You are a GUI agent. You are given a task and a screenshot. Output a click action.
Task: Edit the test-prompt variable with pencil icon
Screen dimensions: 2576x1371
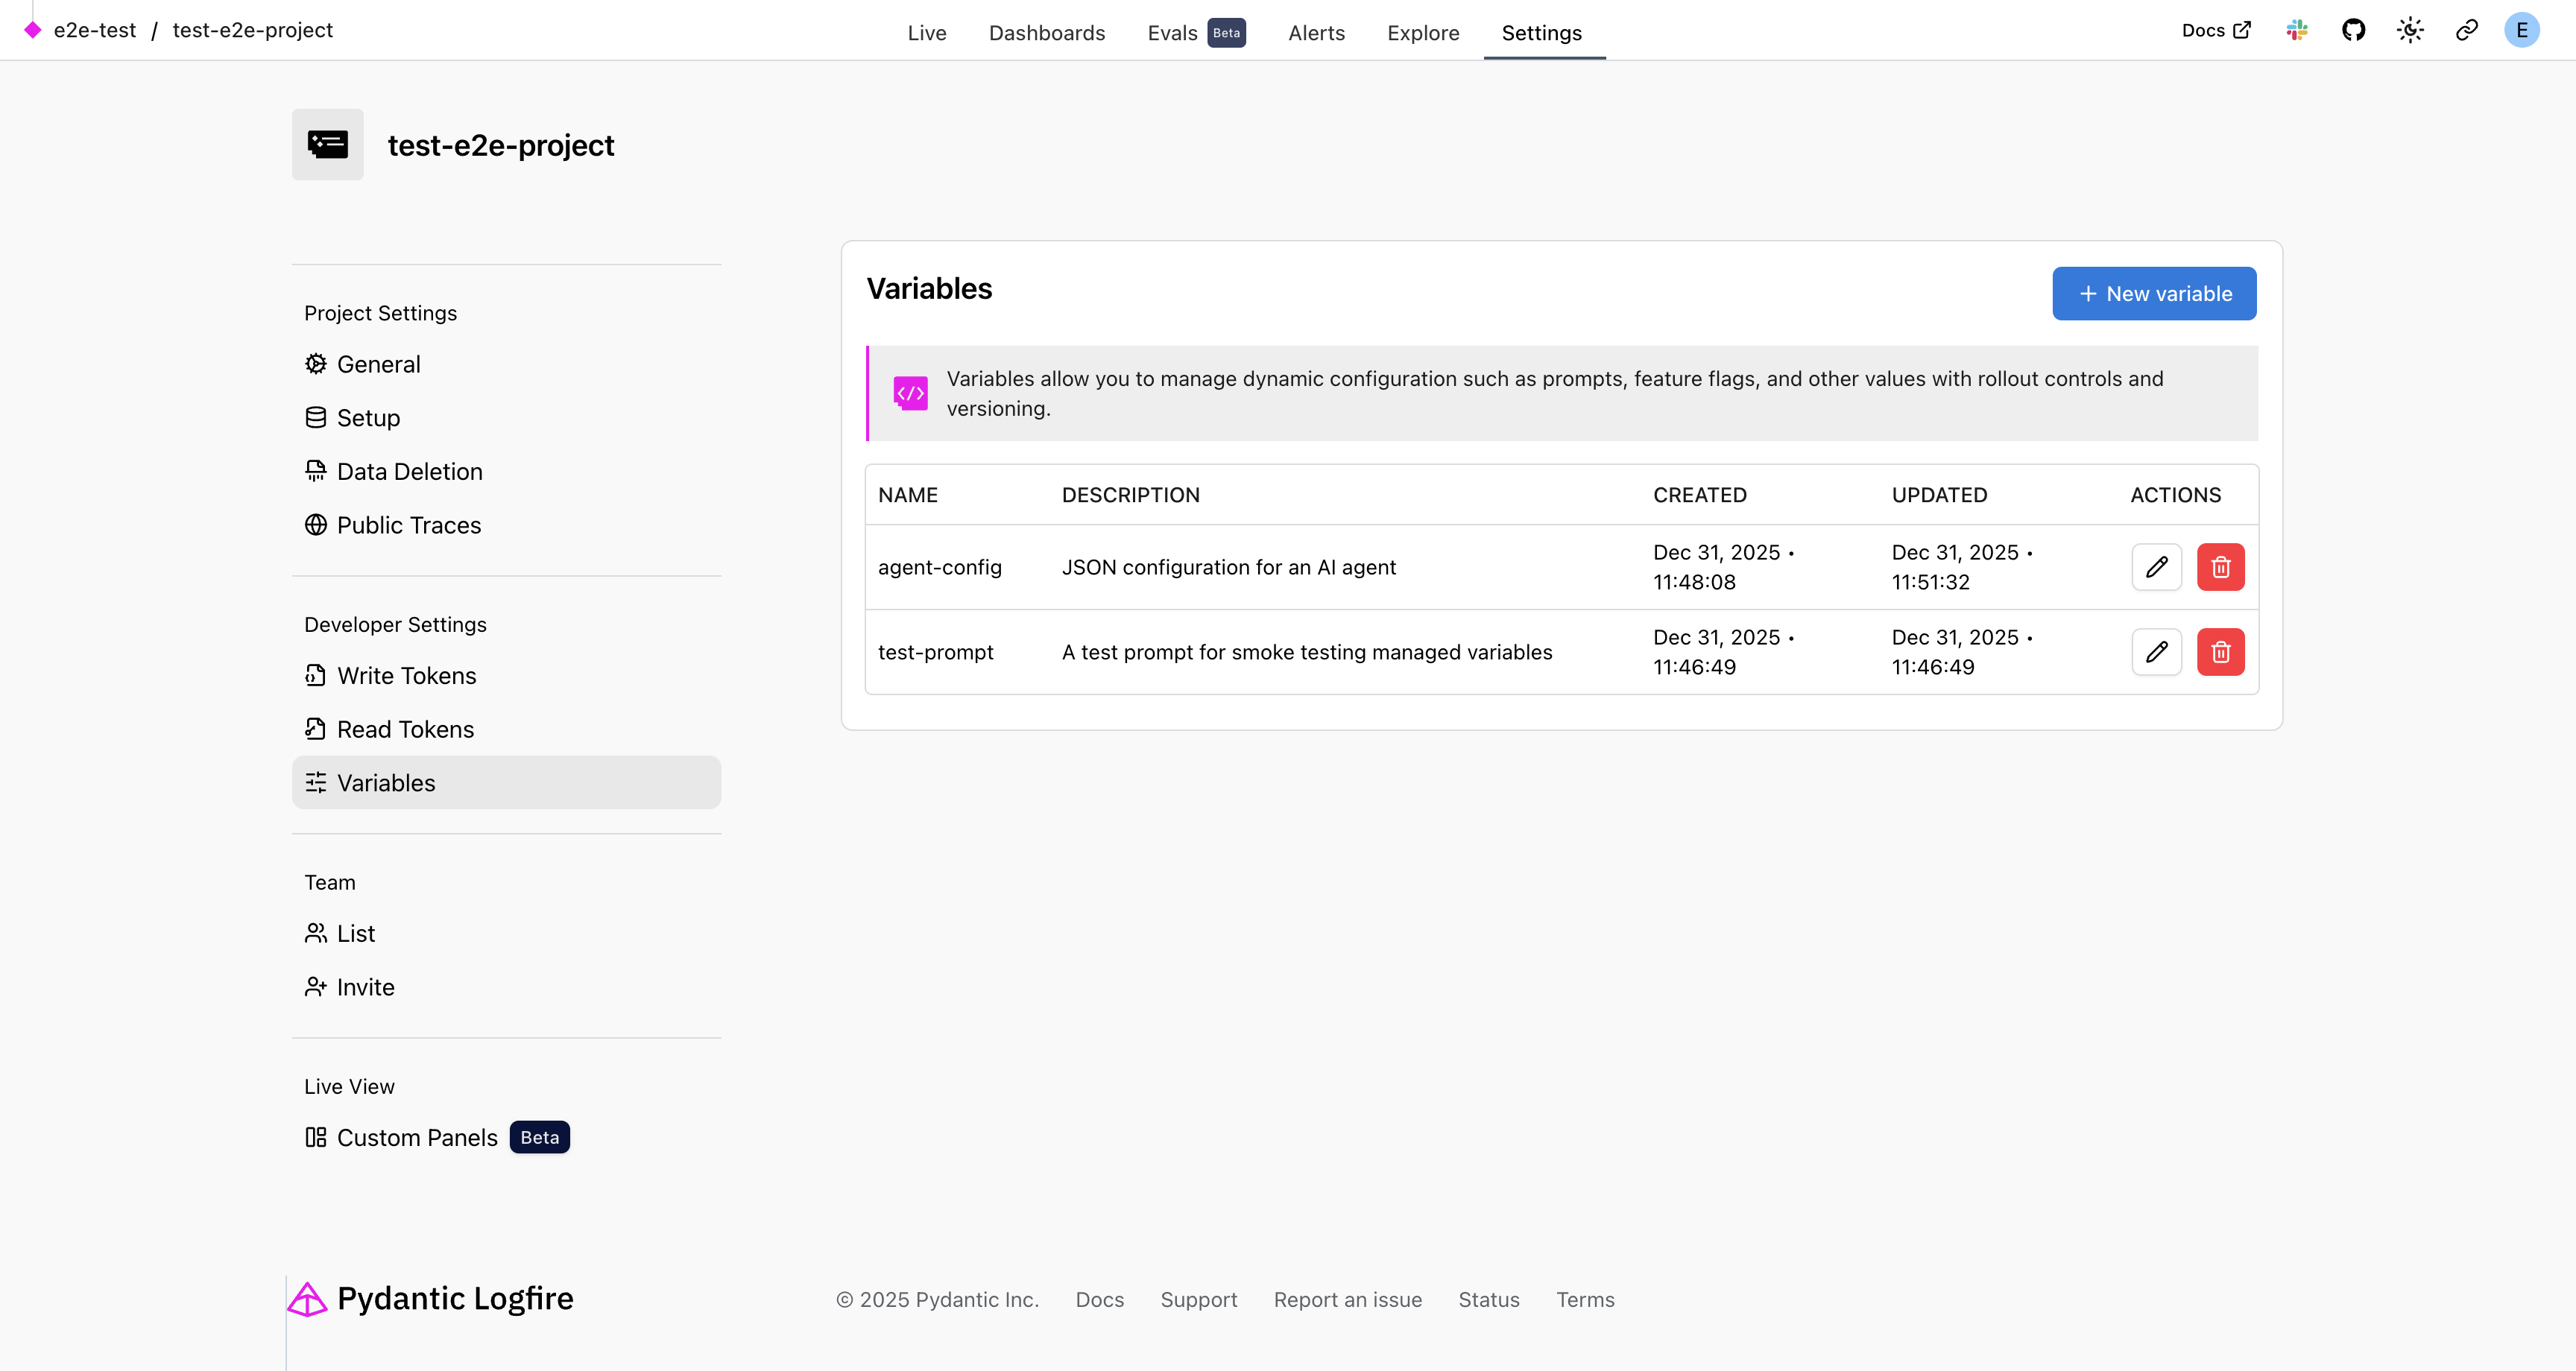pos(2156,652)
